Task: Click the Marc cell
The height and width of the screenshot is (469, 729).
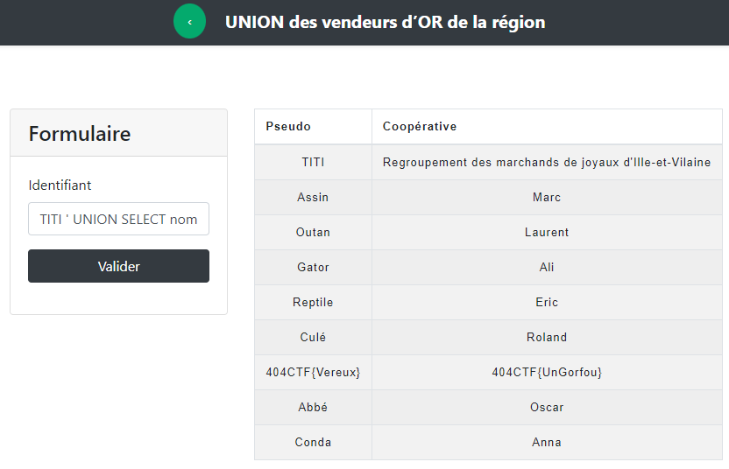Action: [x=547, y=197]
